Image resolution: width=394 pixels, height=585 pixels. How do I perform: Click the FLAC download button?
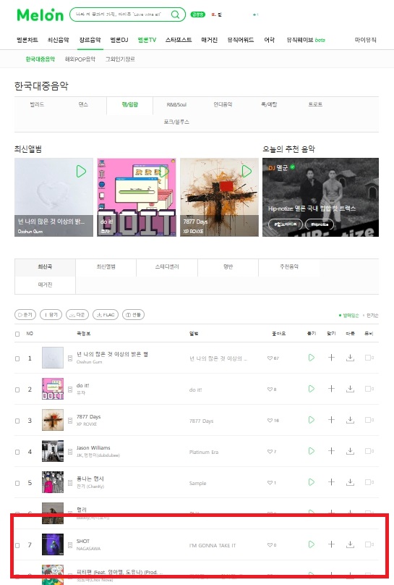click(106, 315)
